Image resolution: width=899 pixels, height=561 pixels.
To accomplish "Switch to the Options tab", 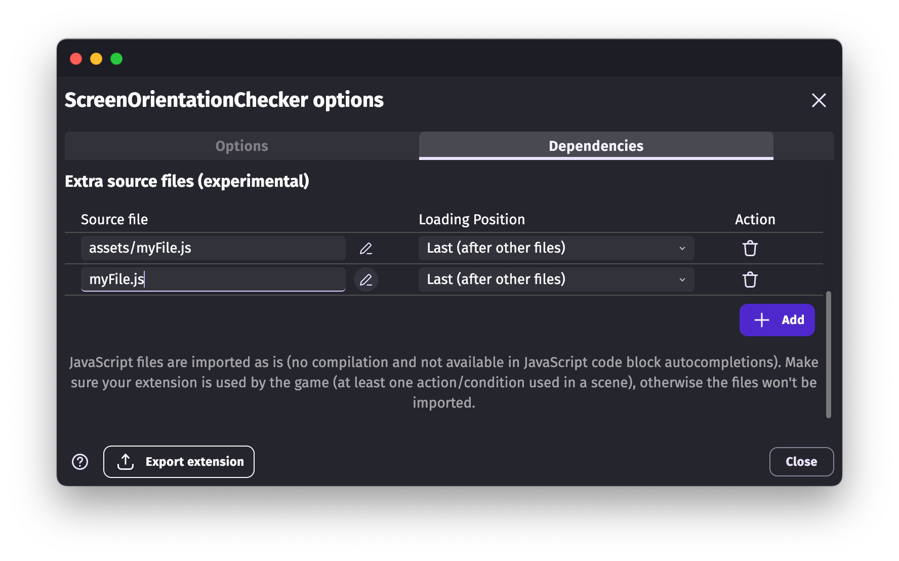I will 241,146.
